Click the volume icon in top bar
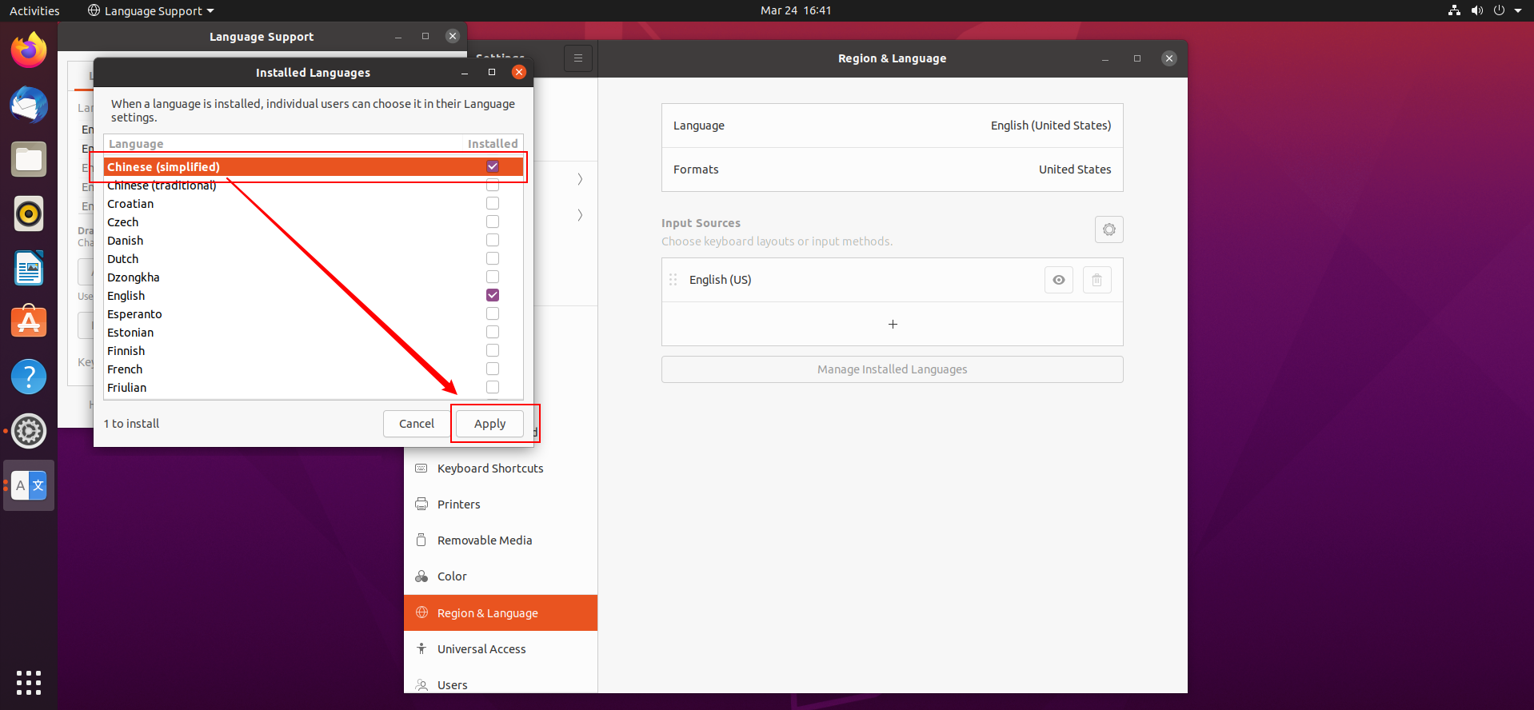The image size is (1534, 710). coord(1476,10)
